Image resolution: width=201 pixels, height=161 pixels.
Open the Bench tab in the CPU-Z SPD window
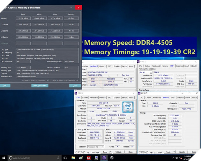tap(187, 66)
